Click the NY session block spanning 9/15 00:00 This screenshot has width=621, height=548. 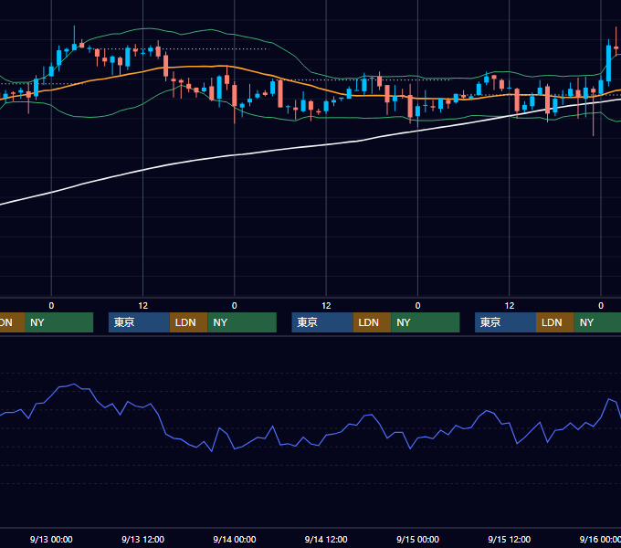coord(426,322)
